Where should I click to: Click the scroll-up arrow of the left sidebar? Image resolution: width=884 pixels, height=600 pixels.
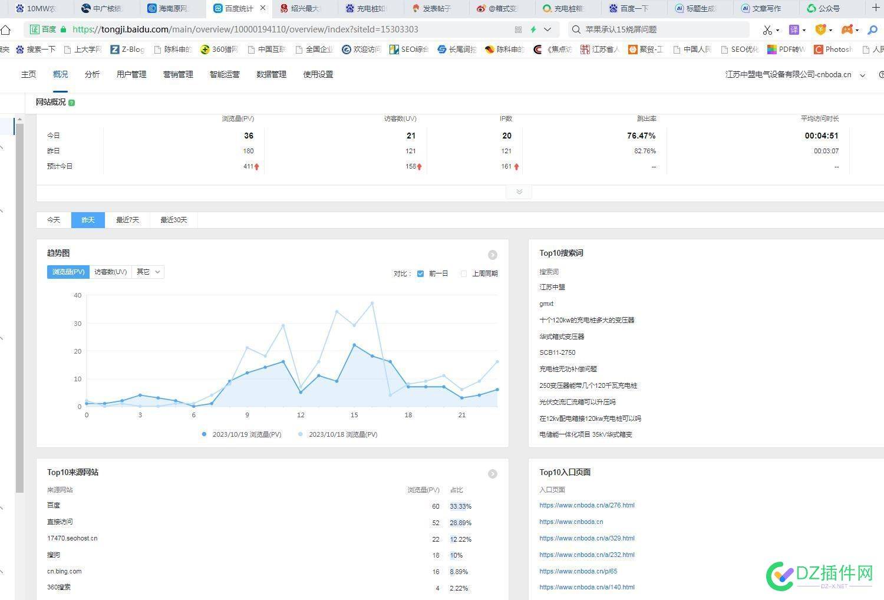[19, 119]
